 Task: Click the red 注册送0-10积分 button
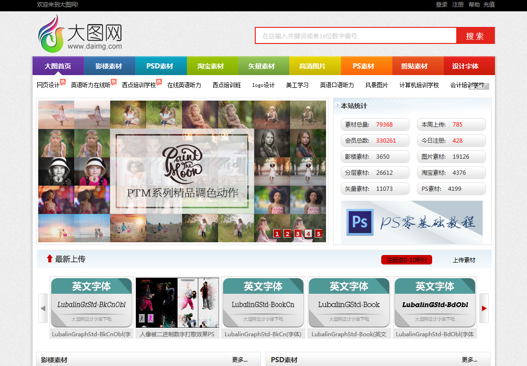[x=407, y=260]
